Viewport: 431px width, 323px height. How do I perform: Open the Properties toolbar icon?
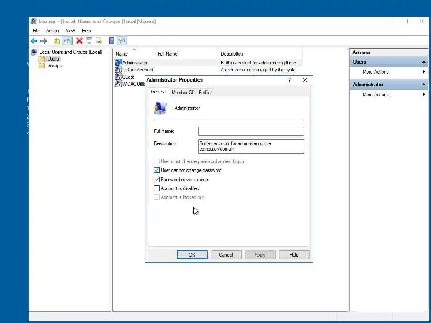[89, 41]
